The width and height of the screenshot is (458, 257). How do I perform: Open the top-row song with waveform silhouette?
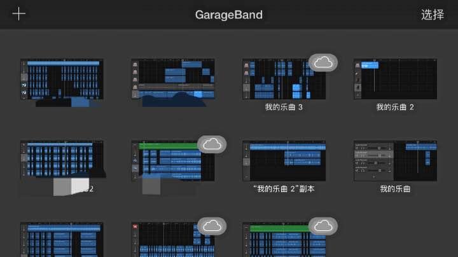click(173, 79)
